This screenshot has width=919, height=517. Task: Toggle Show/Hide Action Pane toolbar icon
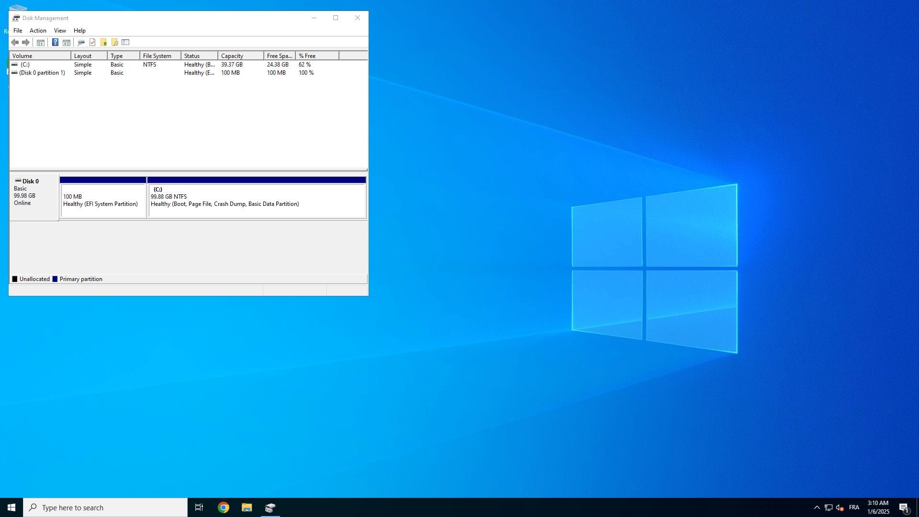tap(67, 43)
